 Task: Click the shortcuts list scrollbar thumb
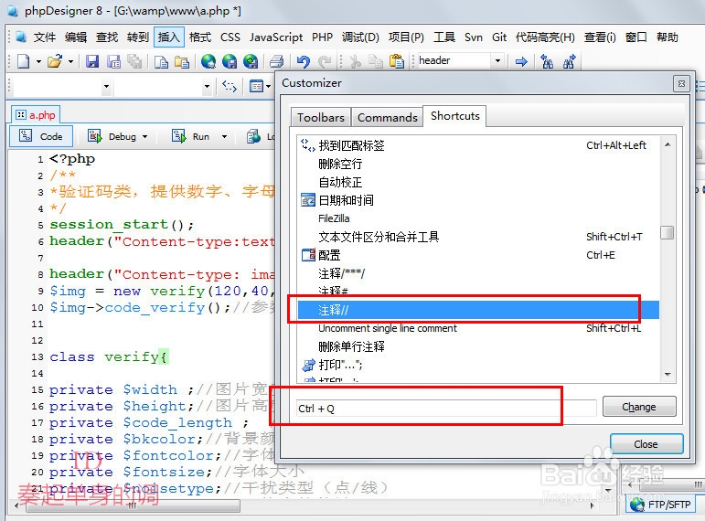pos(668,233)
